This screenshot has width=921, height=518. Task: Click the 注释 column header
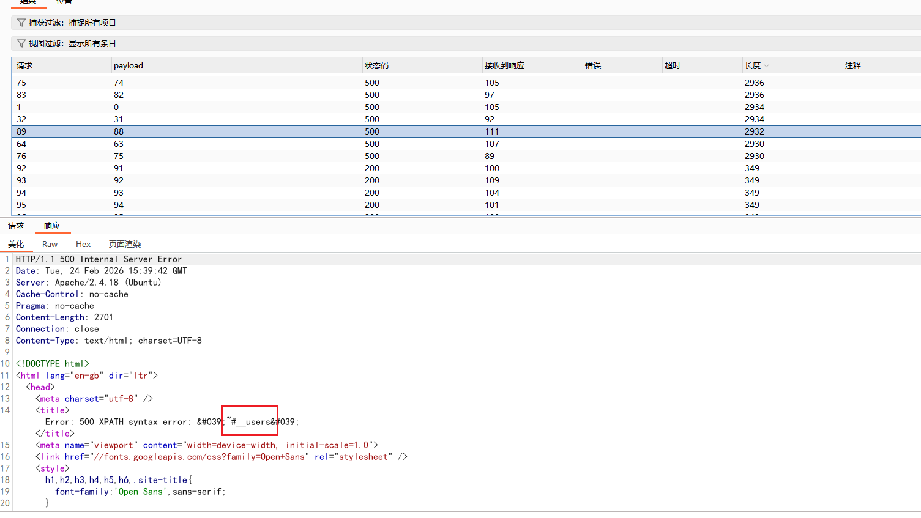853,65
